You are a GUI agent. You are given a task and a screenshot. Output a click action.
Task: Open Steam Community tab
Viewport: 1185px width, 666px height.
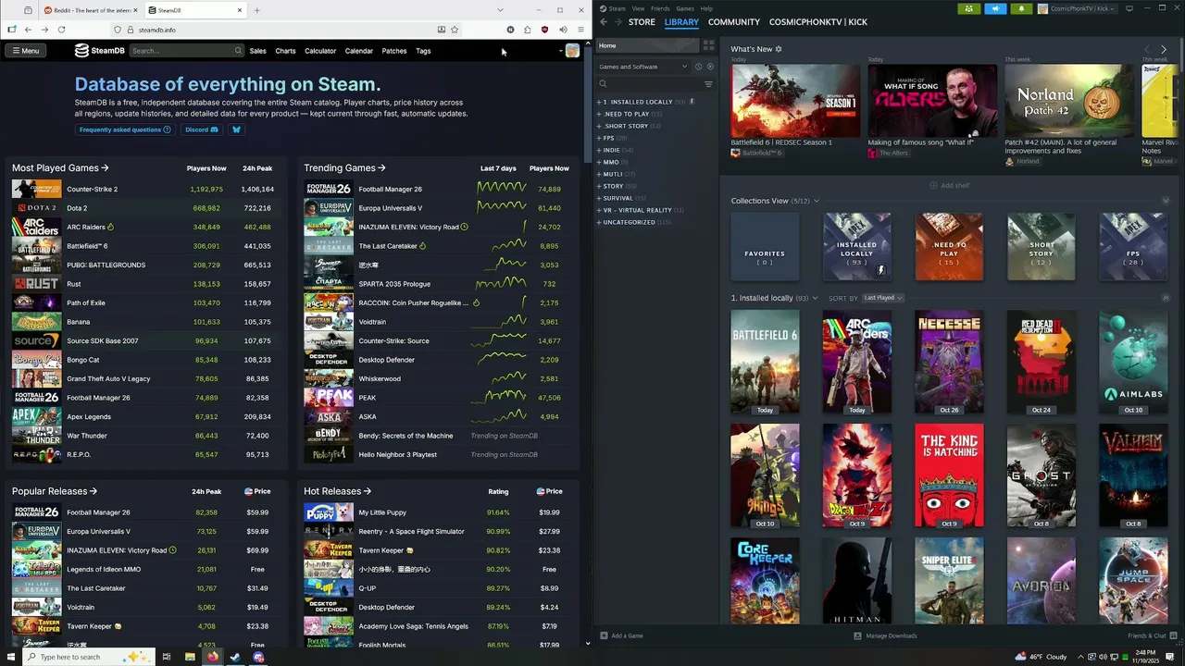(x=734, y=22)
